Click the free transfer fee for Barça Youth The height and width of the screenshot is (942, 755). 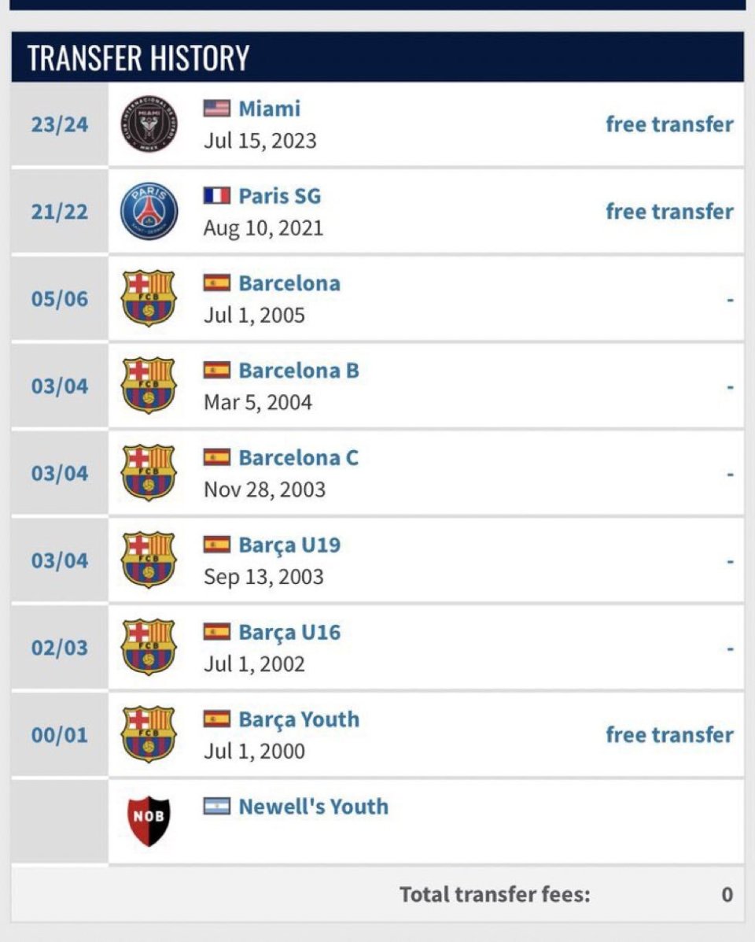click(x=669, y=735)
